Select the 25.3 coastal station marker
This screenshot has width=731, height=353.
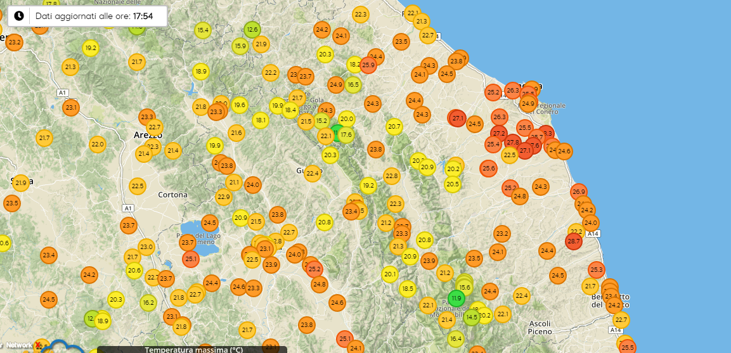click(596, 269)
